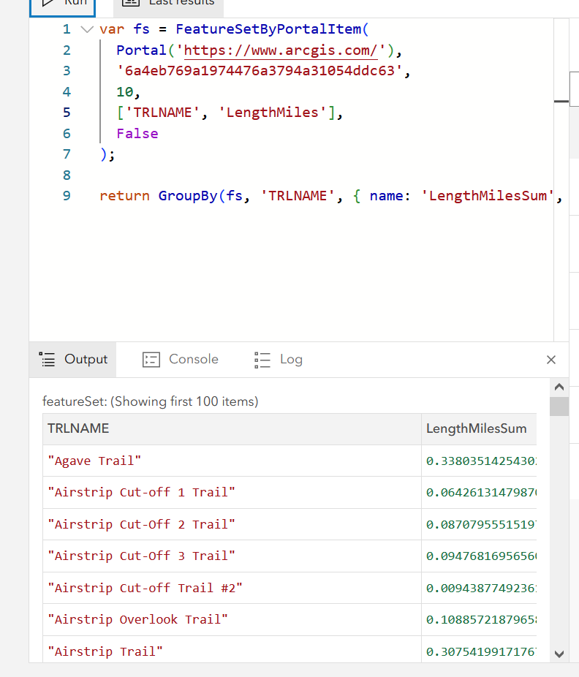579x677 pixels.
Task: Click the Last results button
Action: tap(170, 3)
